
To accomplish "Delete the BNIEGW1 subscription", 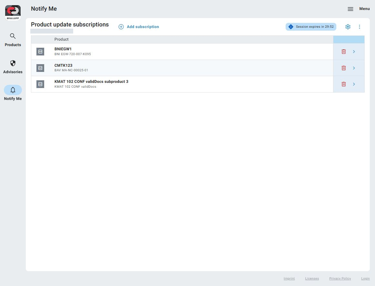I will 344,52.
